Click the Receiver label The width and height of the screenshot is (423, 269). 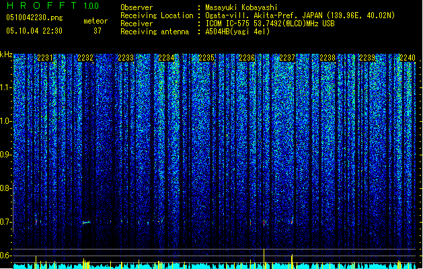(x=137, y=24)
